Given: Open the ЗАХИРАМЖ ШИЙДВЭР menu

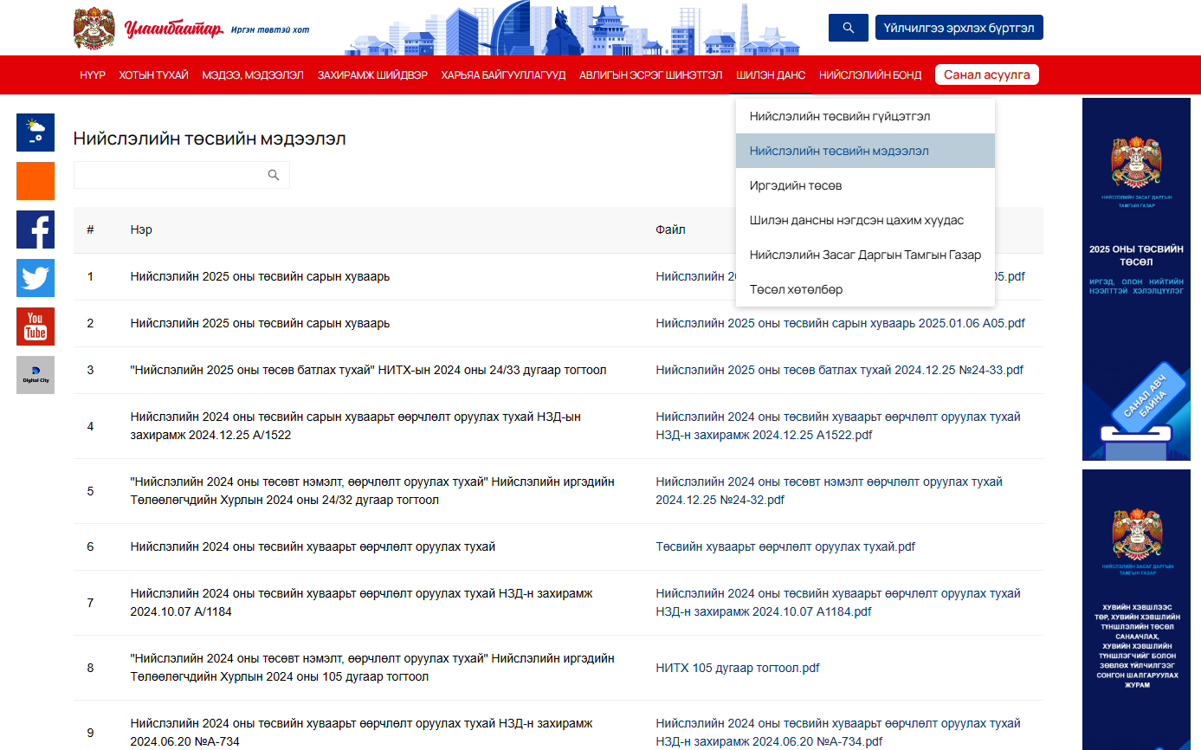Looking at the screenshot, I should point(372,75).
